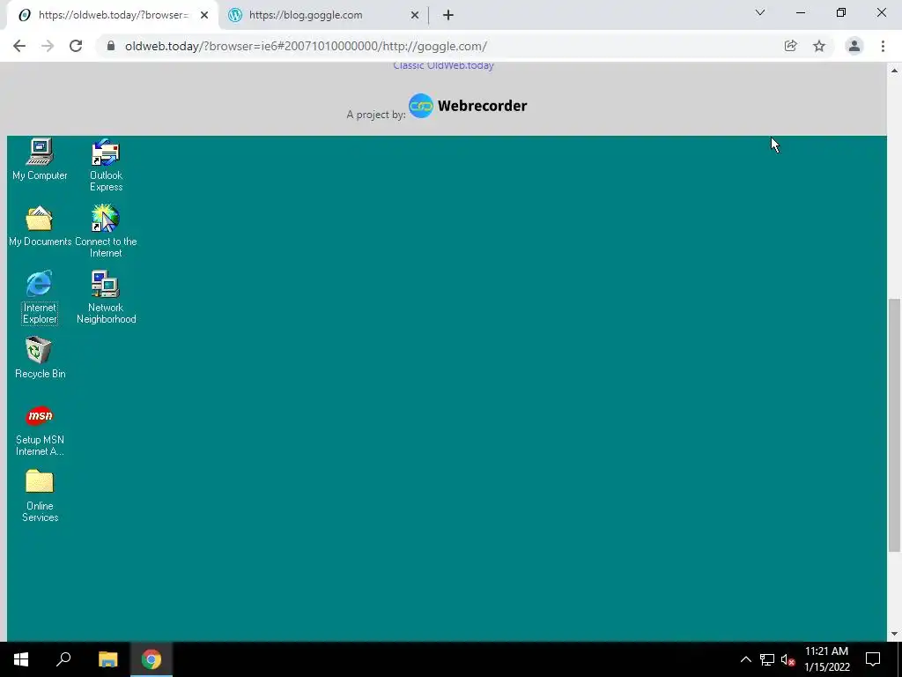This screenshot has width=902, height=677.
Task: Bookmark this page with the star icon
Action: pyautogui.click(x=819, y=46)
